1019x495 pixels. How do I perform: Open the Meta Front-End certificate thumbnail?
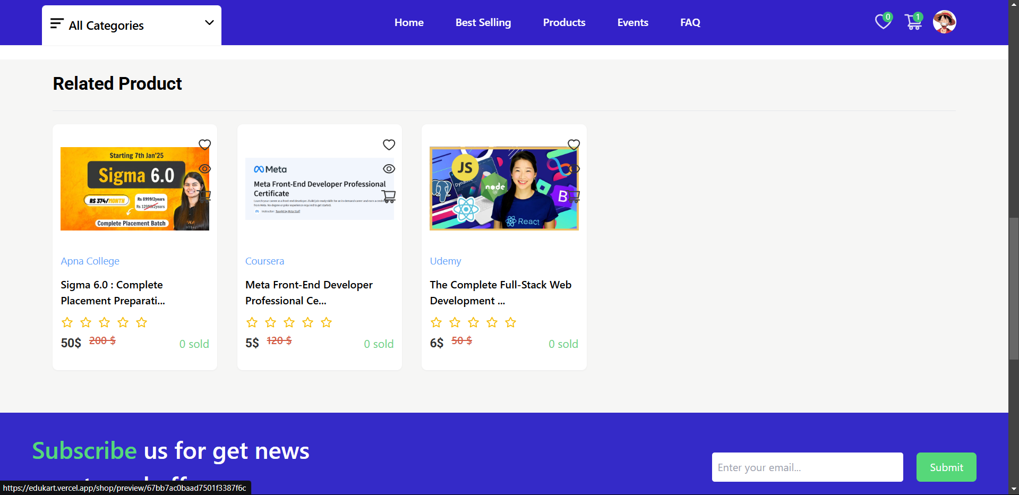coord(320,189)
